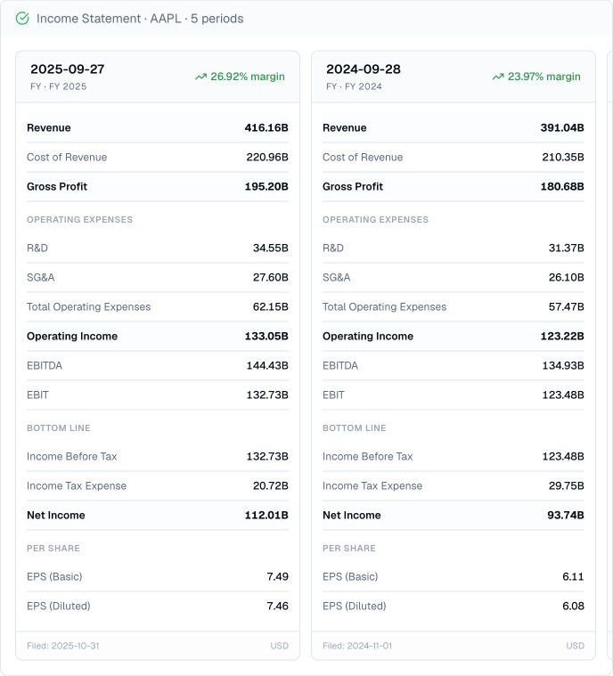
Task: Click the green checkmark success icon
Action: coord(22,19)
